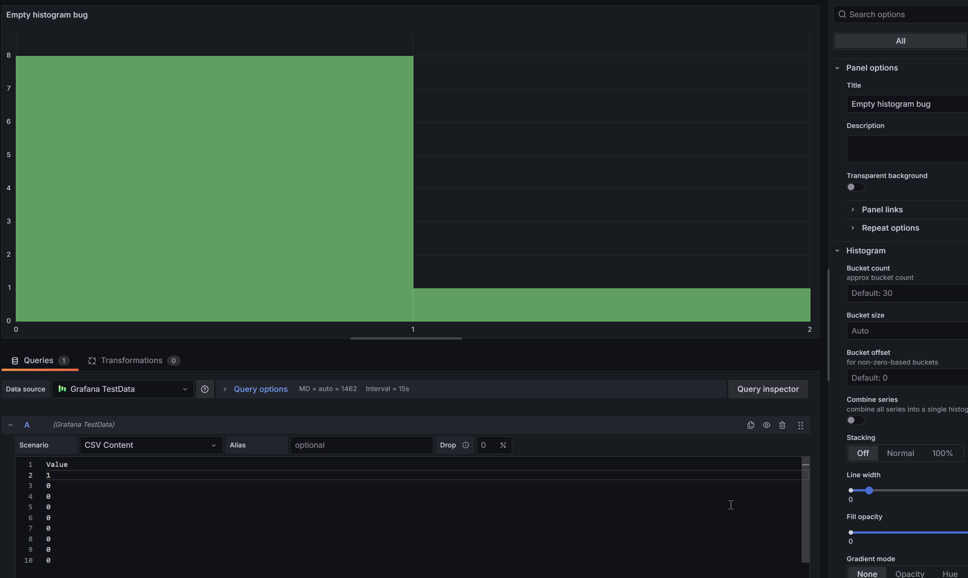This screenshot has height=578, width=968.
Task: Click the options pane vertical scrollbar
Action: click(828, 325)
